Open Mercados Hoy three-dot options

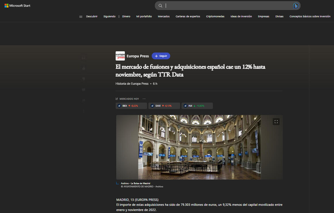tap(144, 99)
